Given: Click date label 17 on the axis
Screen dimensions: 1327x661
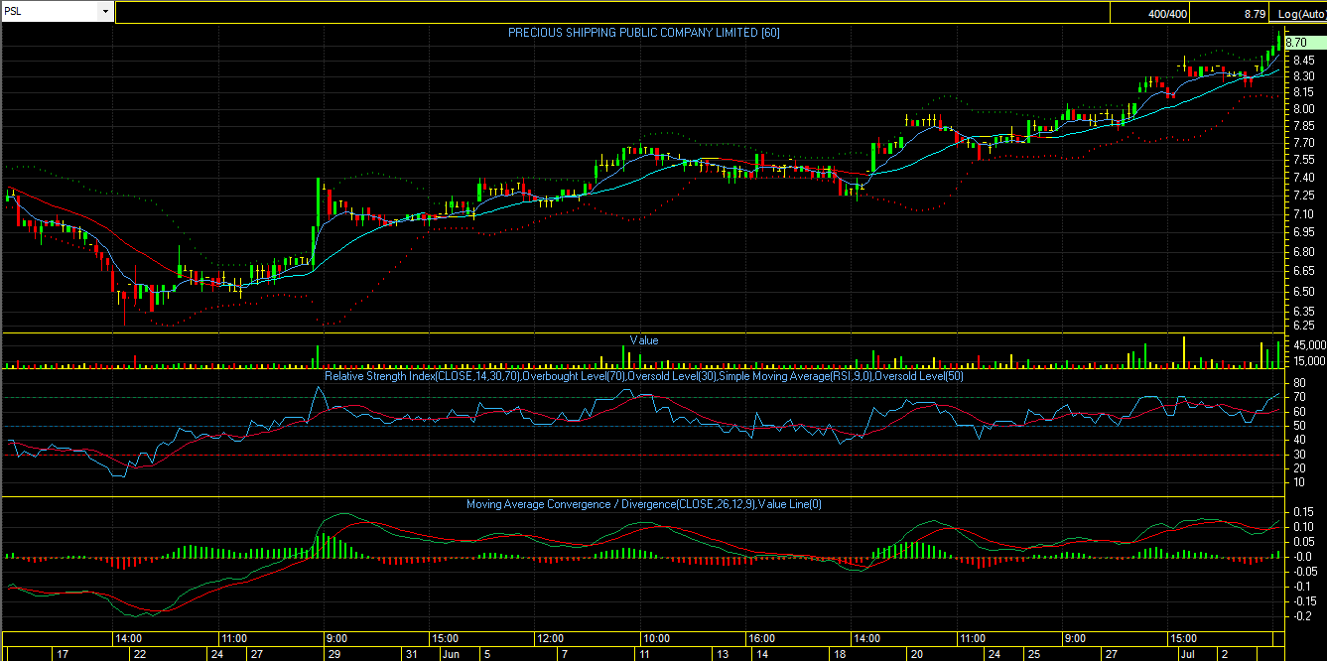Looking at the screenshot, I should tap(63, 654).
